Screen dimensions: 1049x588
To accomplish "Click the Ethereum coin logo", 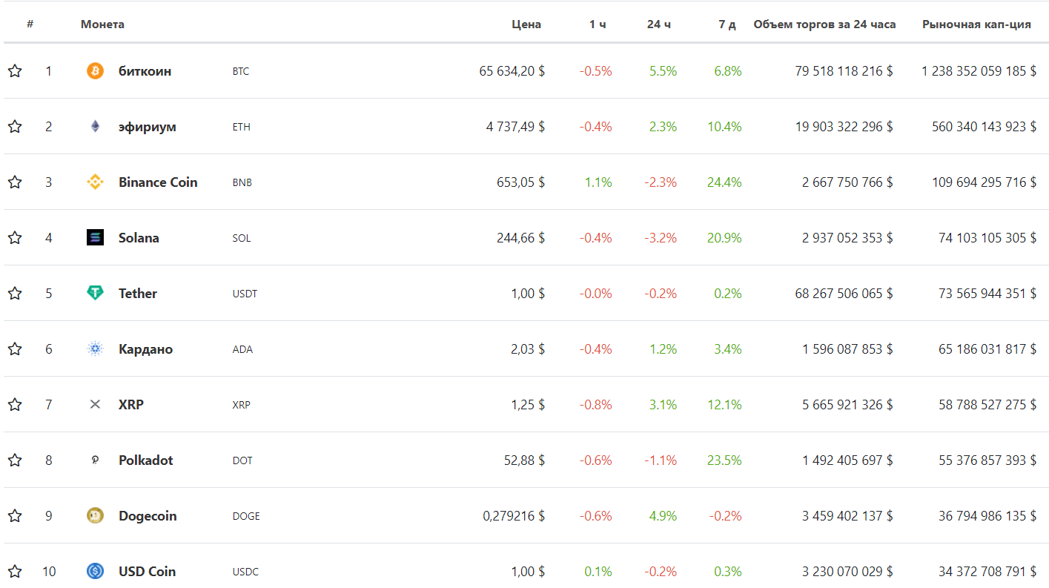I will click(x=95, y=127).
